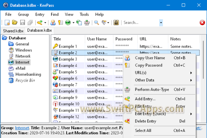Click the icon beside Example 8
The width and height of the screenshot is (207, 138).
click(55, 91)
